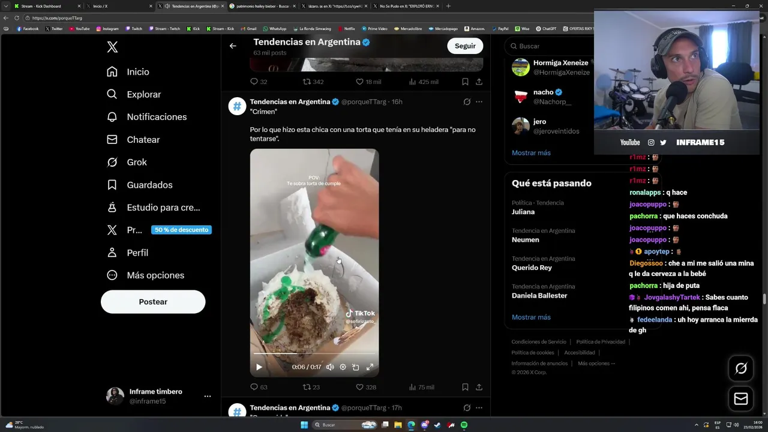The image size is (768, 432).
Task: Share icon on post with 75 mil views
Action: click(x=479, y=388)
